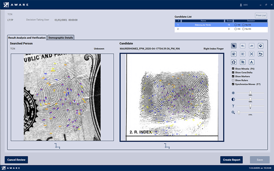Uncheck Show Minutia checkbox
274x171 pixels.
tap(233, 68)
